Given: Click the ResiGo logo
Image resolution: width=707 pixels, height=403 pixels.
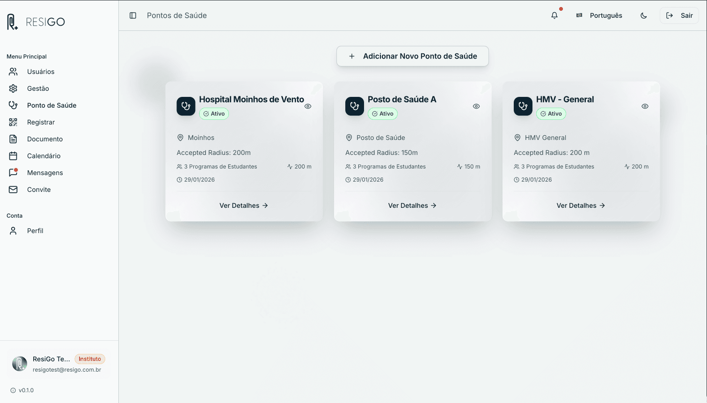Looking at the screenshot, I should (x=36, y=22).
